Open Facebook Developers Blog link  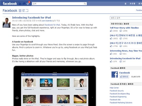(x=120, y=94)
